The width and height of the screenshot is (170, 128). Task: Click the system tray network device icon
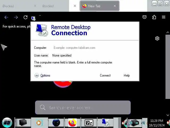134,123
